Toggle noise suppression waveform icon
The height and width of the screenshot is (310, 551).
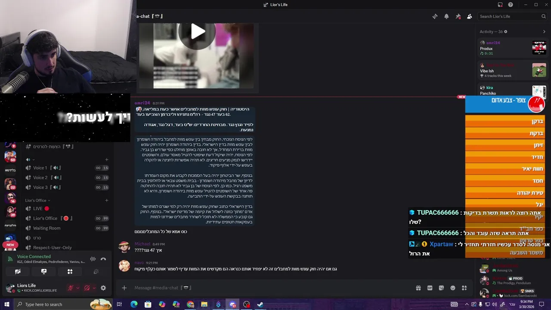point(93,259)
